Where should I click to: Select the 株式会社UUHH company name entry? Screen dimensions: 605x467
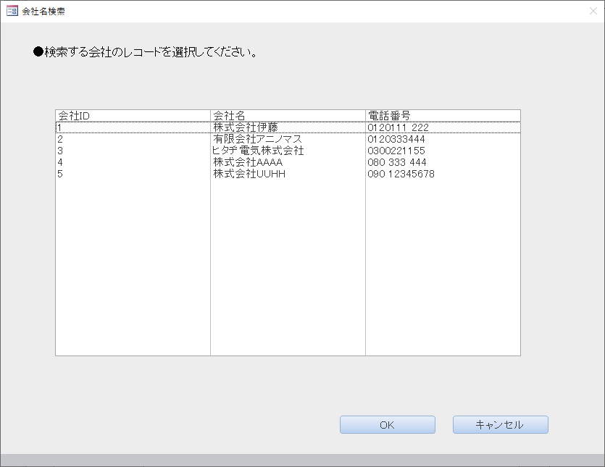tap(249, 174)
